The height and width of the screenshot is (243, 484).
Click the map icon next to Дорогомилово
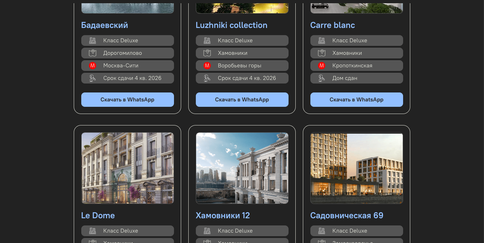pyautogui.click(x=93, y=53)
